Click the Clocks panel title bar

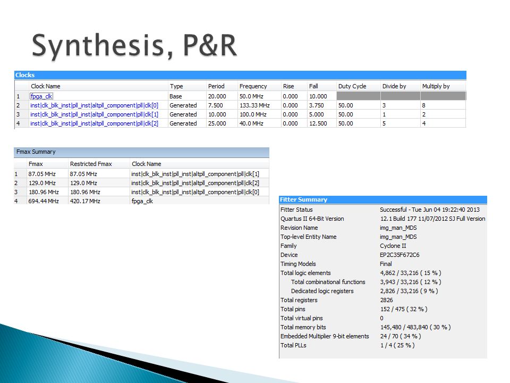click(x=240, y=75)
